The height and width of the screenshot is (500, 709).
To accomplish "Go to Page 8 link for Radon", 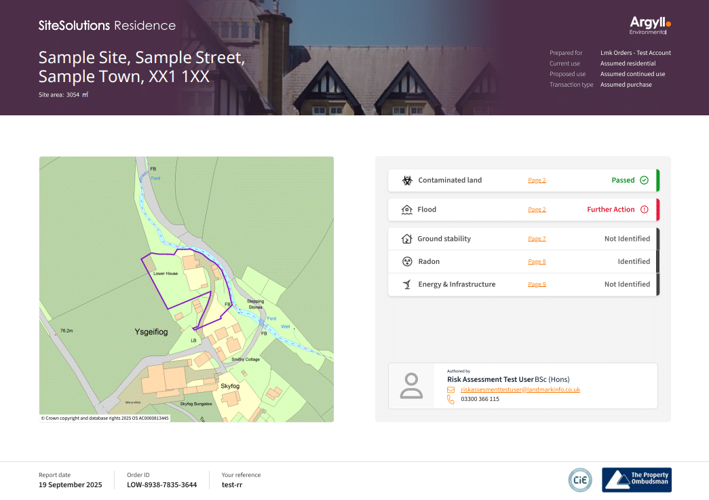I will (537, 262).
